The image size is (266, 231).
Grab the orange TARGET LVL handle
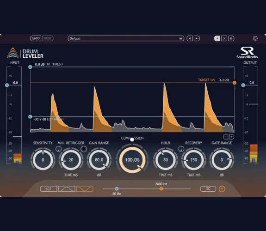(x=235, y=83)
